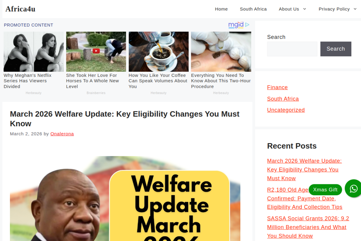Open the coffee promoted article thumbnail
Screen dimensions: 361x241
[159, 51]
